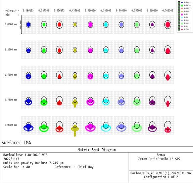Select the 0.530000 wavelength column header
This screenshot has width=193, height=183.
(x=106, y=11)
